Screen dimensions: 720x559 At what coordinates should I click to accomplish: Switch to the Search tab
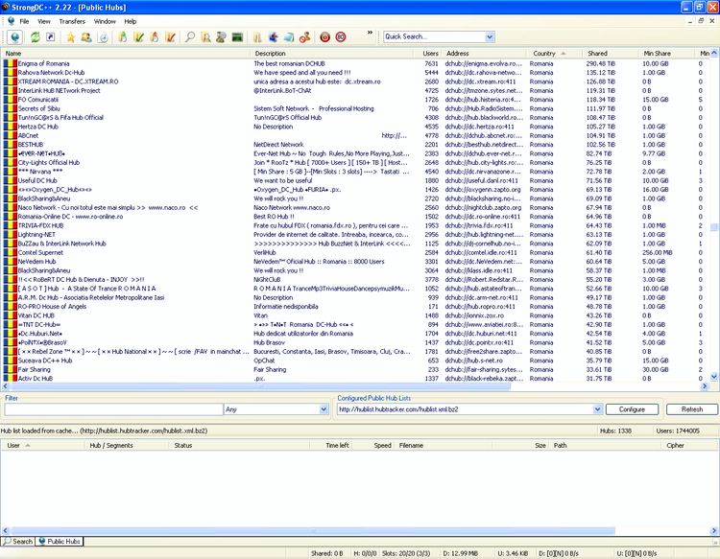click(x=18, y=541)
